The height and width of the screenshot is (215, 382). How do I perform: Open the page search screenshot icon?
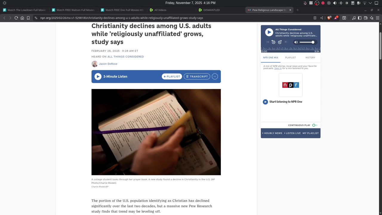tap(344, 18)
